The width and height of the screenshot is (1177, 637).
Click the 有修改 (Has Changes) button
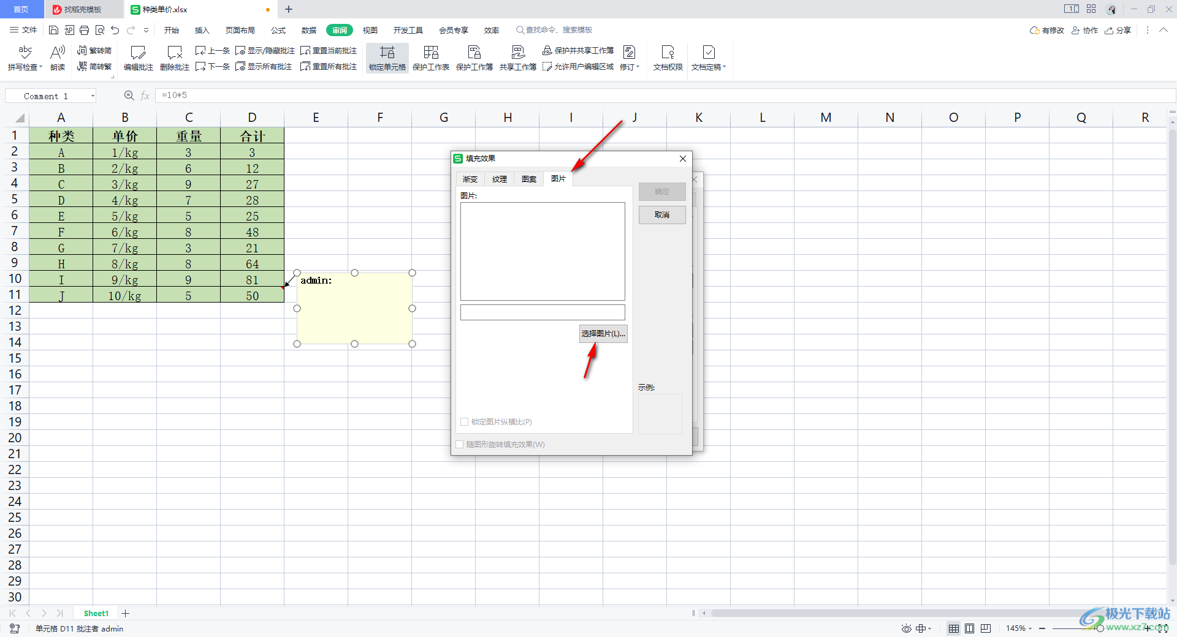(x=1047, y=30)
